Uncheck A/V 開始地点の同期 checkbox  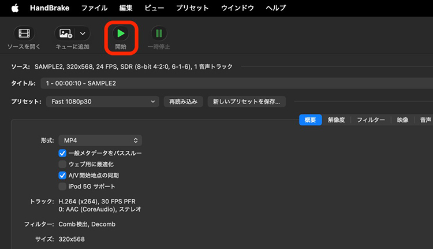tap(62, 175)
